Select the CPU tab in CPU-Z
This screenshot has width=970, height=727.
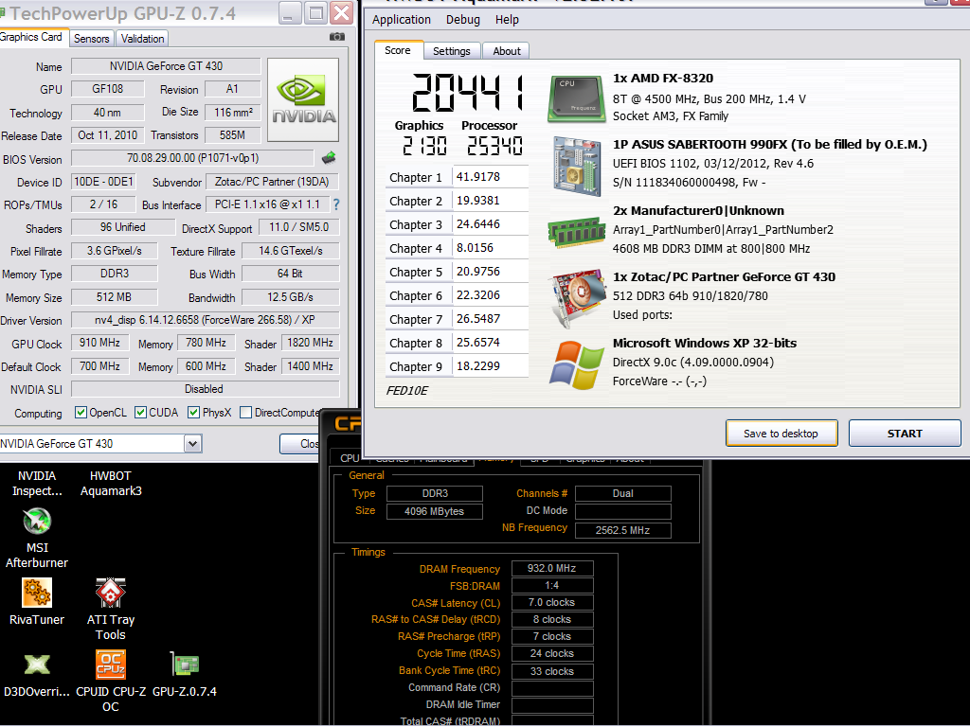click(x=350, y=458)
